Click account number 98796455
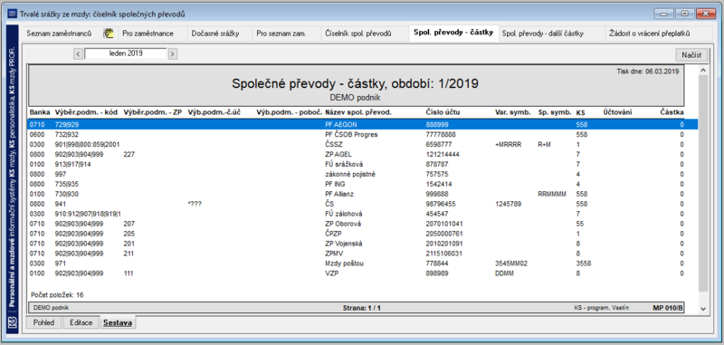724x345 pixels. tap(441, 204)
